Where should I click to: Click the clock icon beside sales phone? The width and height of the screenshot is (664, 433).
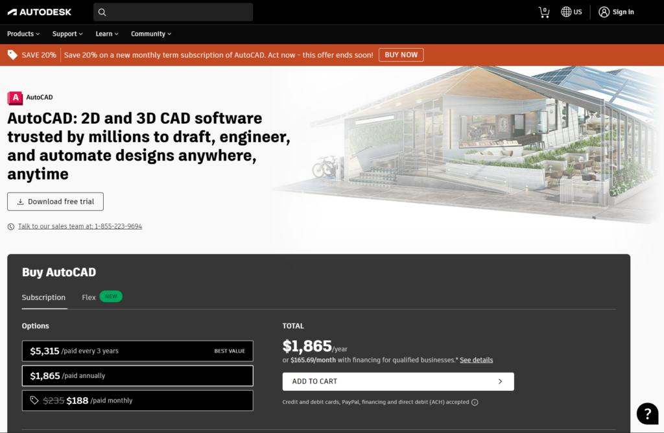pyautogui.click(x=11, y=226)
